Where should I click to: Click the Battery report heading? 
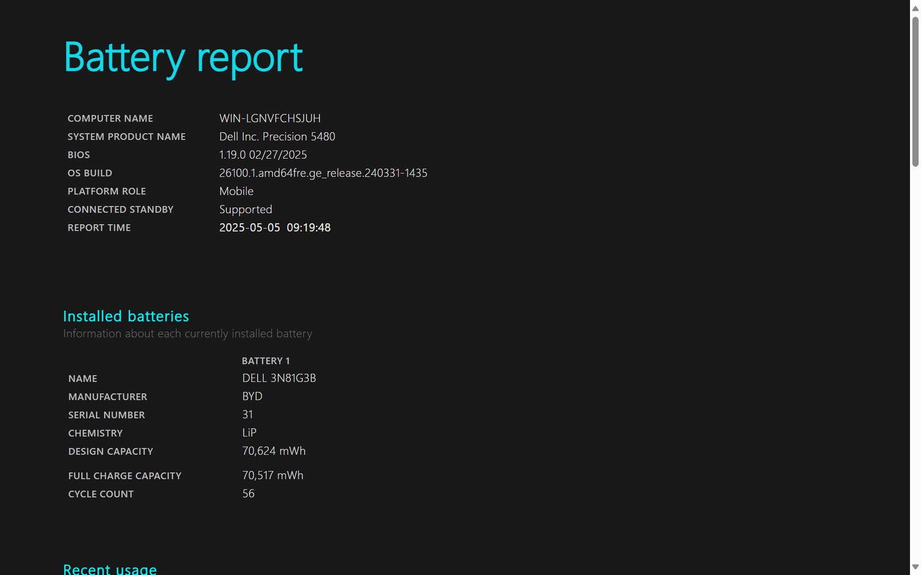(x=184, y=58)
